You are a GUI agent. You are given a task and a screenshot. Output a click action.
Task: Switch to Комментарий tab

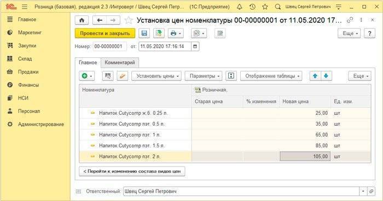(120, 63)
